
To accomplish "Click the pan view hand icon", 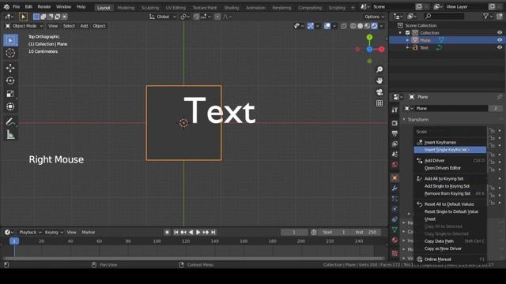I will click(x=379, y=80).
